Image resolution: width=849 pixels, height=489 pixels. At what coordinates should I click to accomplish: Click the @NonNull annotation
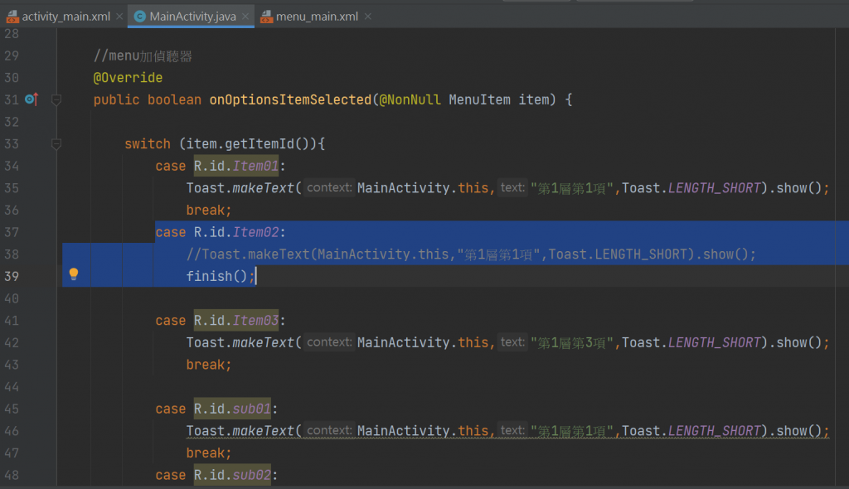pos(410,99)
